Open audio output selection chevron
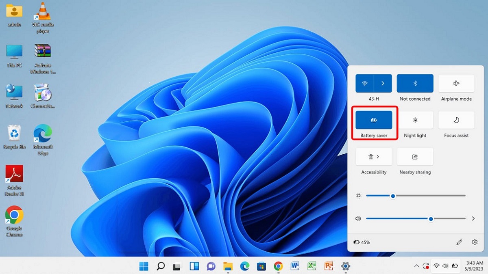Screen dimensions: 488x274 [x=473, y=218]
